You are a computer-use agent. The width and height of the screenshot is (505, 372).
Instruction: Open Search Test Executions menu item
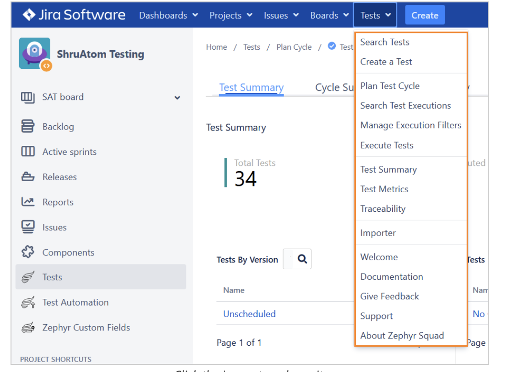tap(406, 106)
